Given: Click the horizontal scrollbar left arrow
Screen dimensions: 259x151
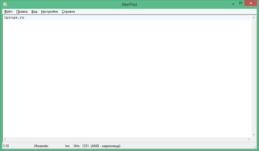Looking at the screenshot, I should [x=5, y=139].
